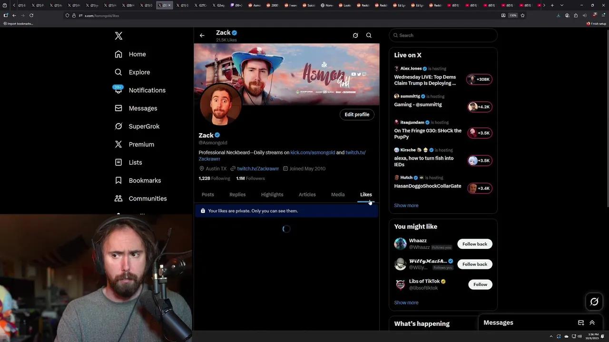Click the browser reload button
Image resolution: width=609 pixels, height=342 pixels.
point(31,15)
